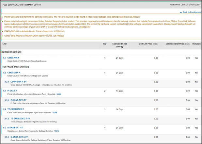Screen dimensions: 202x144
Task: Click the C9400-SSD-240GB defaulted notice
Action: 34,36
